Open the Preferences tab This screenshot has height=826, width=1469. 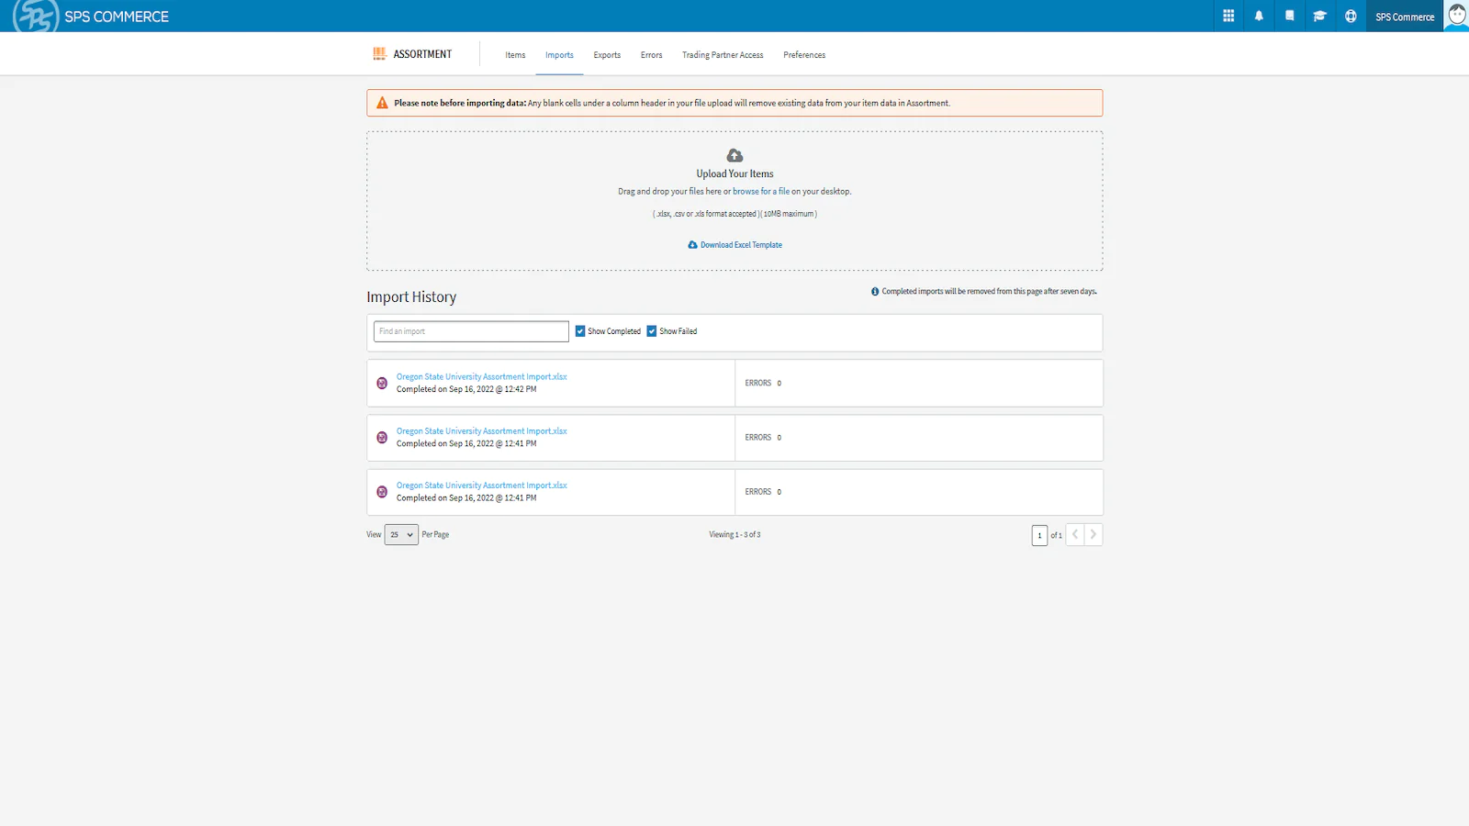[x=804, y=55]
